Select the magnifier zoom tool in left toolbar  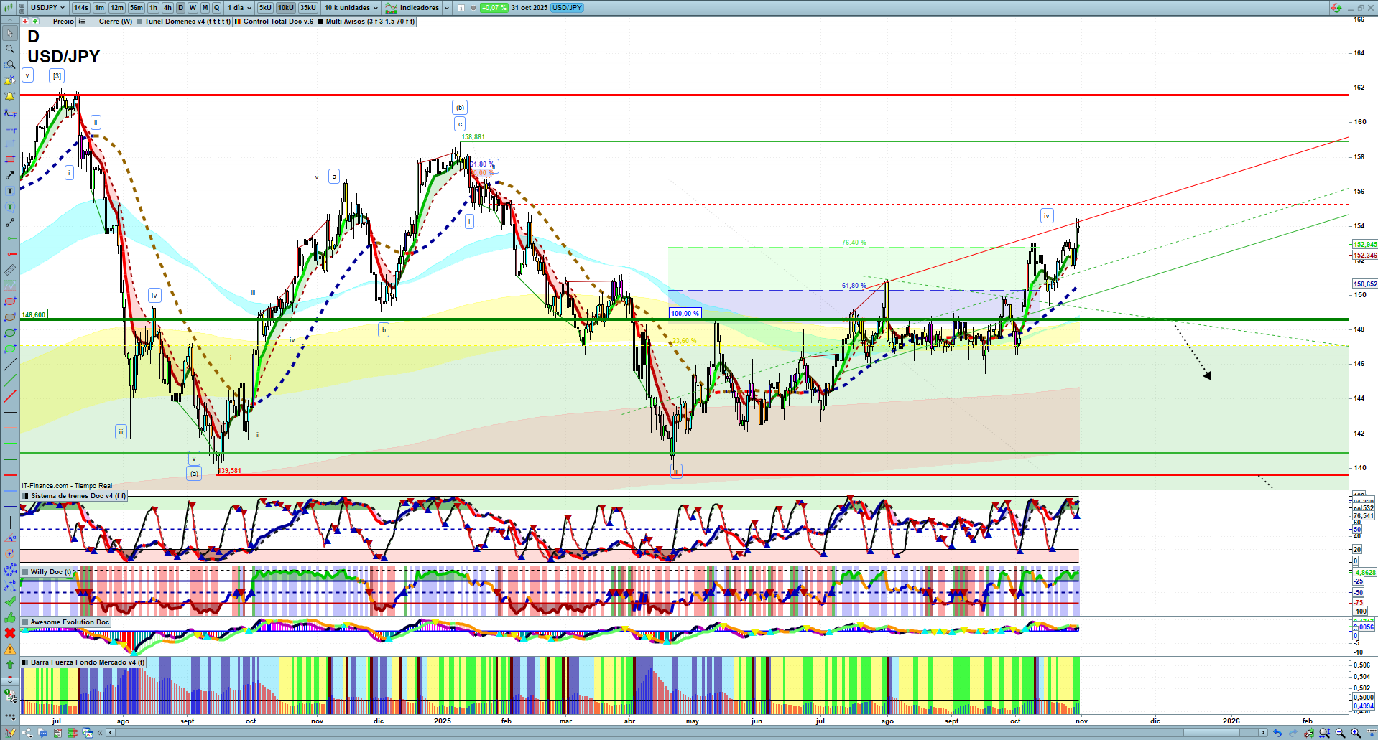click(x=10, y=49)
